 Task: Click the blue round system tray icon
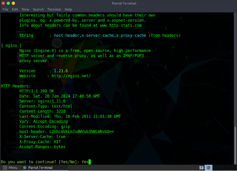[x=209, y=168]
